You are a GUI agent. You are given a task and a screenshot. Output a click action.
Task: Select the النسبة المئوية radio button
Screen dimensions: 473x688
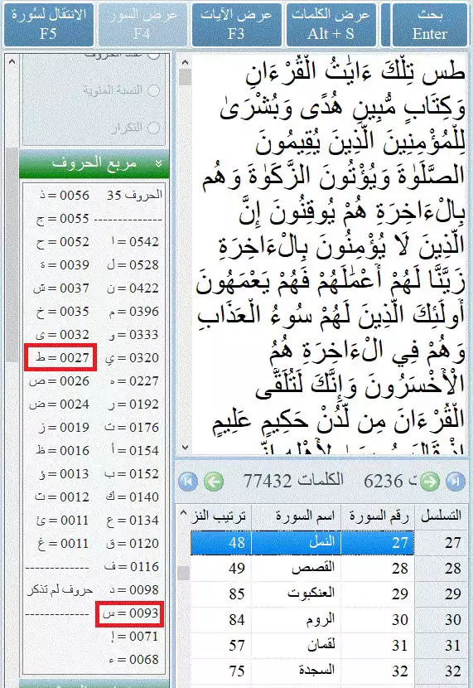[x=153, y=90]
